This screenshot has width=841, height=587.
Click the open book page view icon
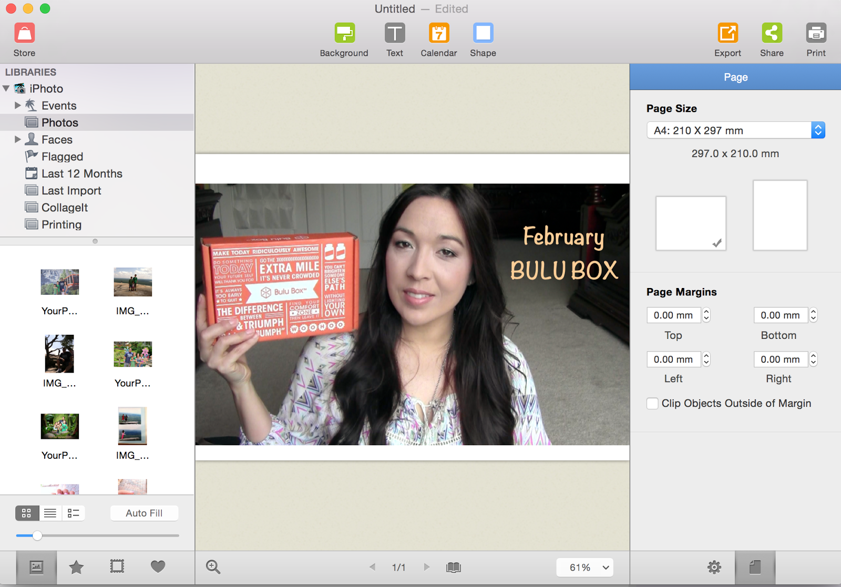pos(454,567)
